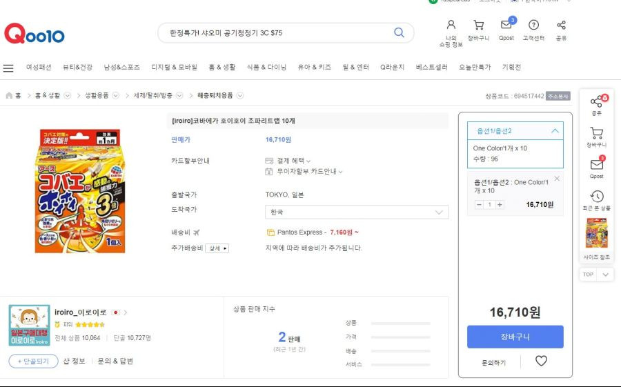621x387 pixels.
Task: Open customer center question mark icon
Action: tap(533, 25)
